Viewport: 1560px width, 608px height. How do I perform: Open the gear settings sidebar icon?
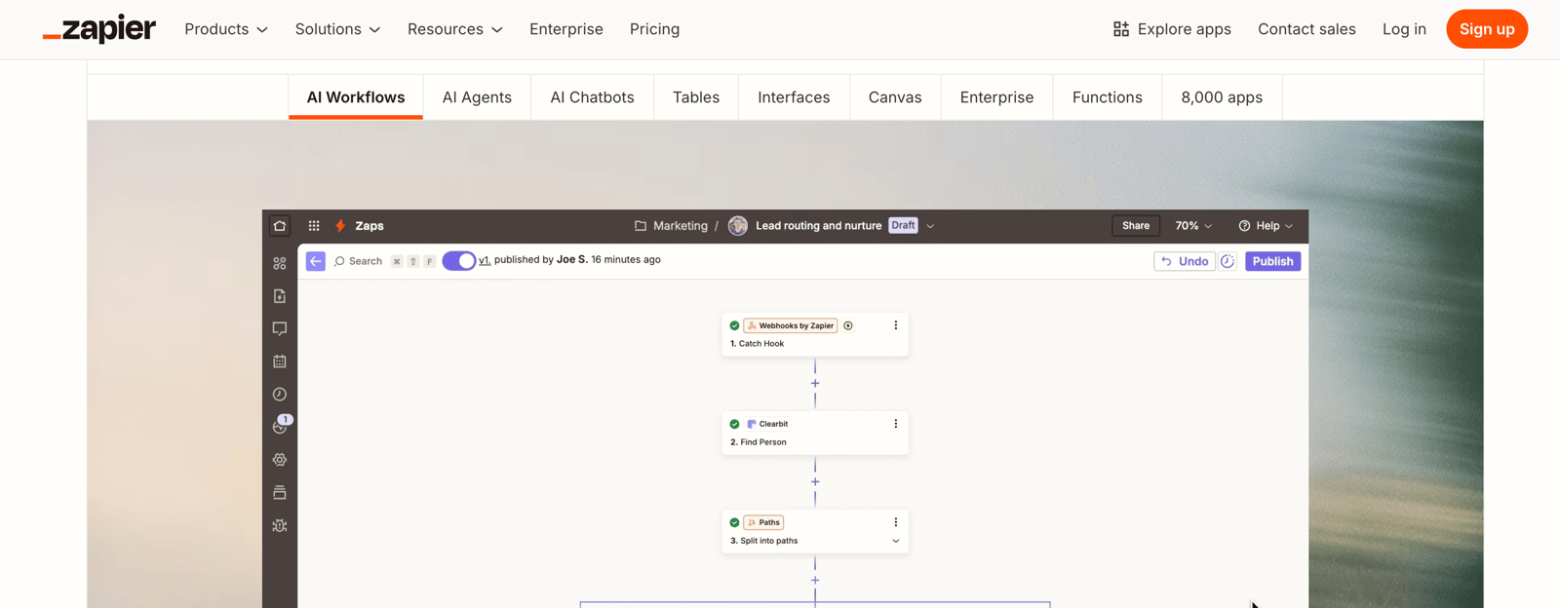(x=280, y=460)
